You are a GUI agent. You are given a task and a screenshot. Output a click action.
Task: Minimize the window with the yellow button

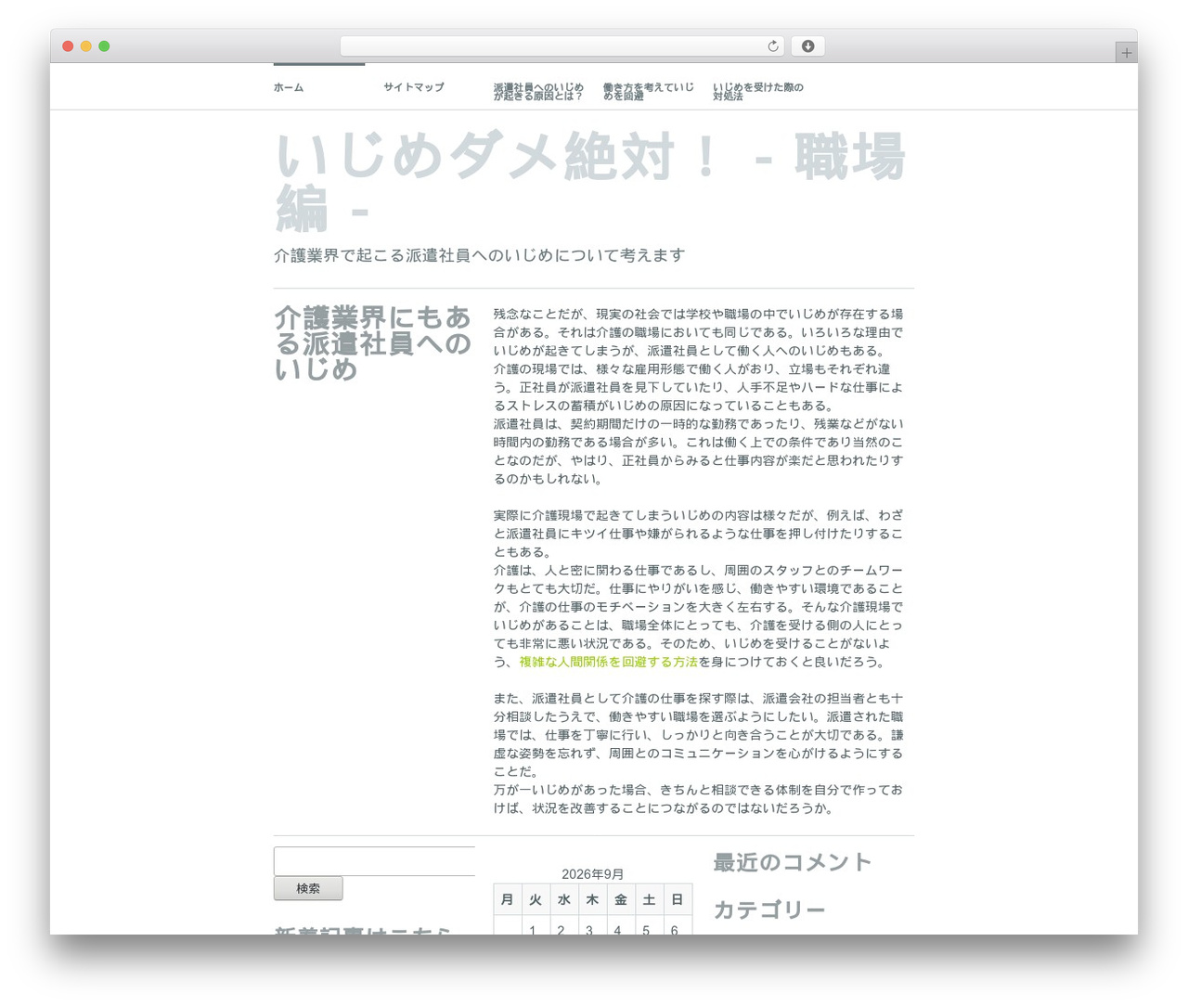[x=86, y=46]
